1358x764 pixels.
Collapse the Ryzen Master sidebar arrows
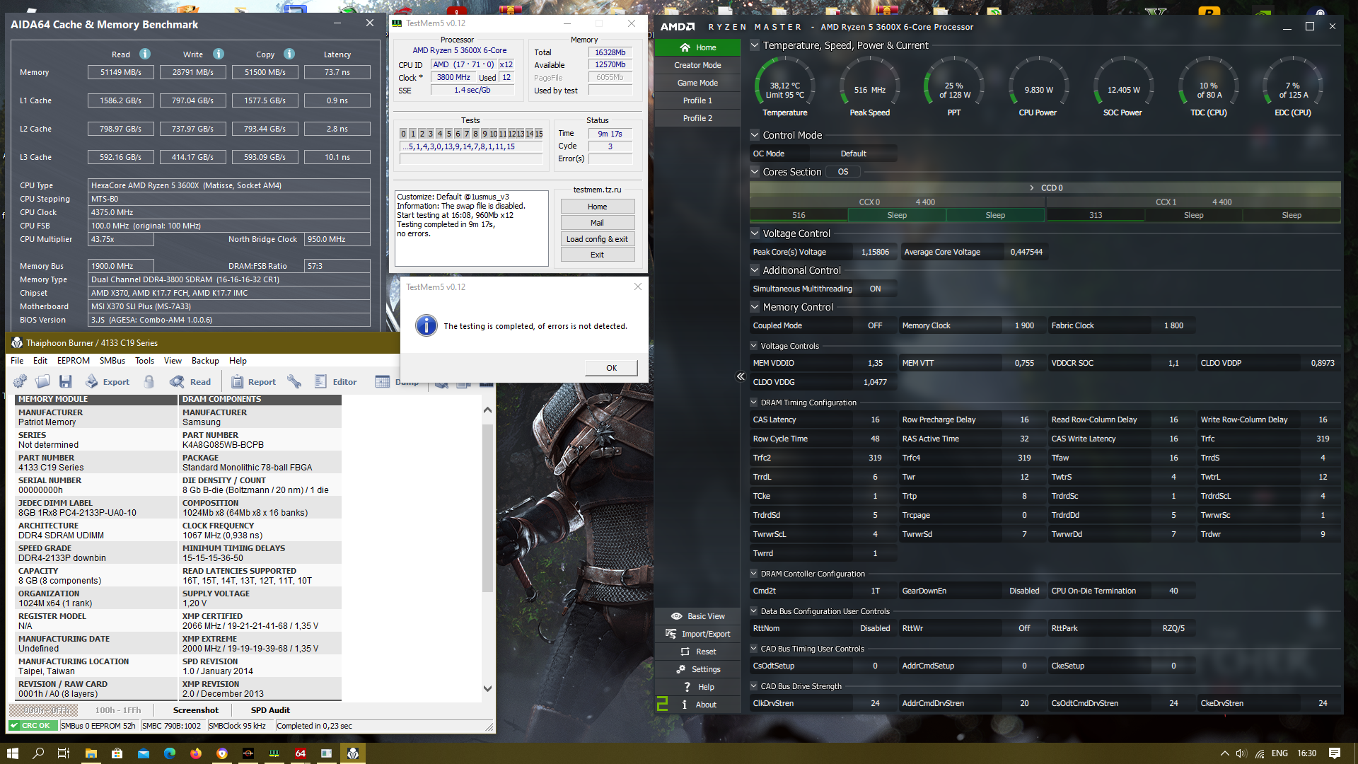(741, 376)
